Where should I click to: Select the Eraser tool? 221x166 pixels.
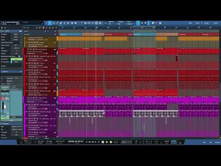pos(61,23)
